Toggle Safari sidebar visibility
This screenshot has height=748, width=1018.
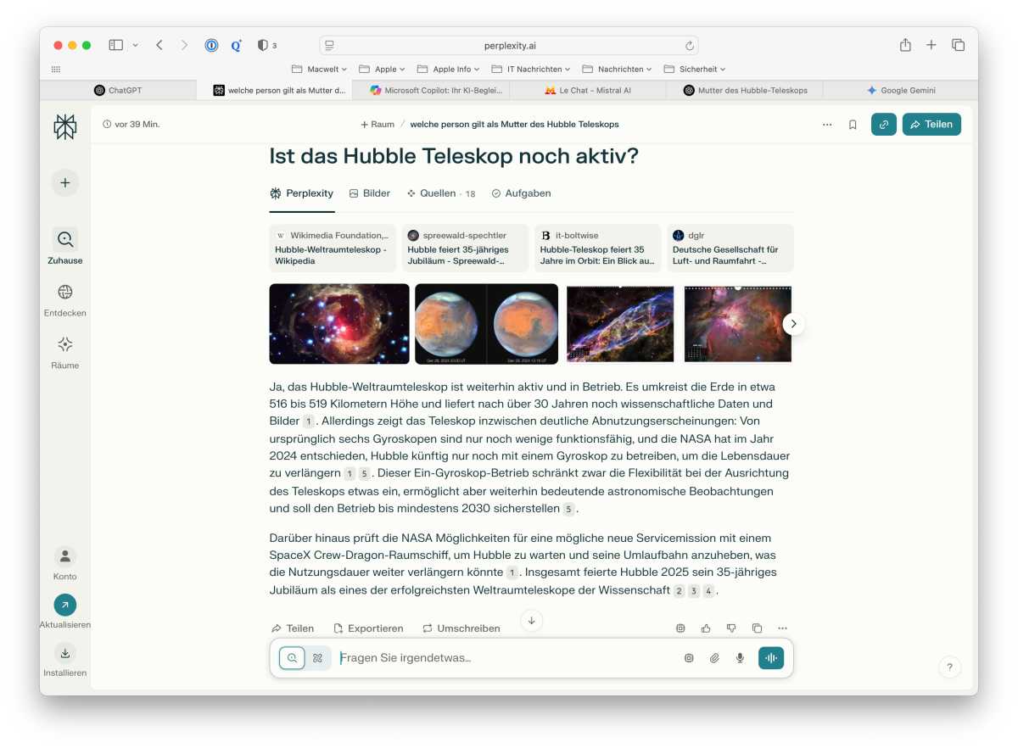(x=116, y=45)
